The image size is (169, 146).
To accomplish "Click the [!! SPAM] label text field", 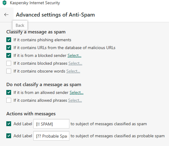I will 51,124.
